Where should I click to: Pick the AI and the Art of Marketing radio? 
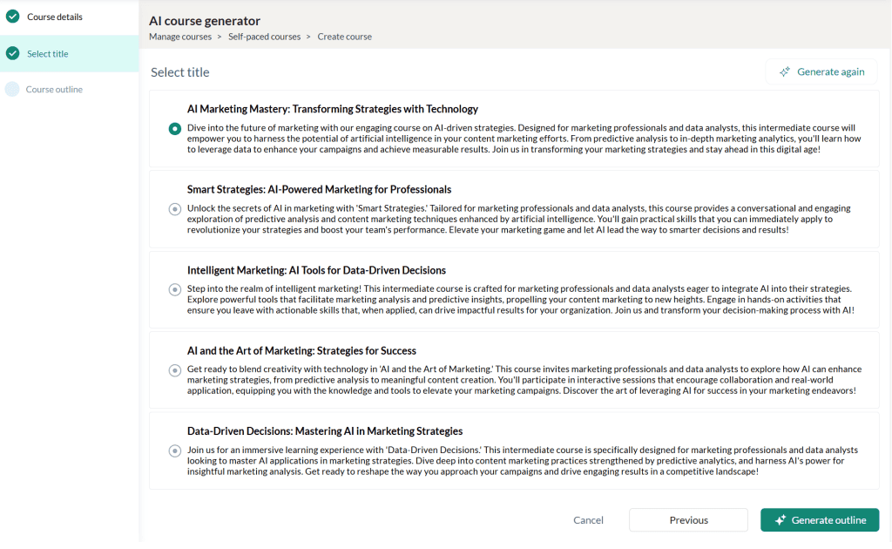coord(174,370)
